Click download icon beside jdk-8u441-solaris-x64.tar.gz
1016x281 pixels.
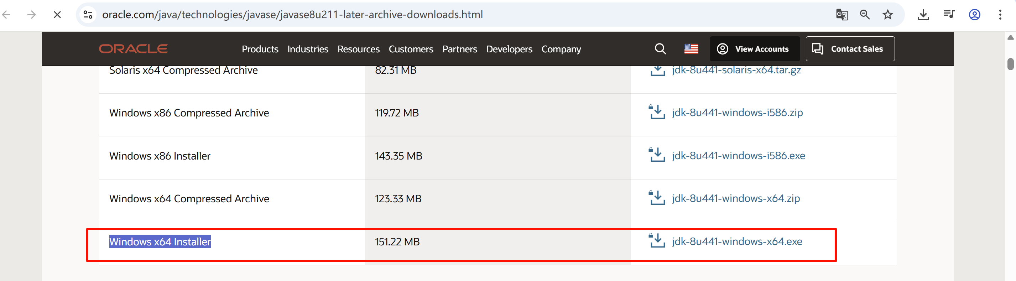tap(657, 71)
